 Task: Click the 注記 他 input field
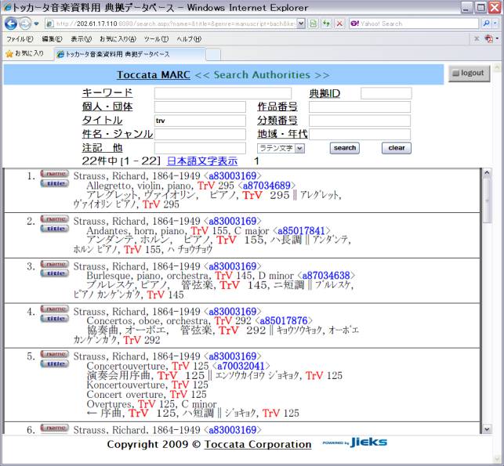[x=200, y=148]
